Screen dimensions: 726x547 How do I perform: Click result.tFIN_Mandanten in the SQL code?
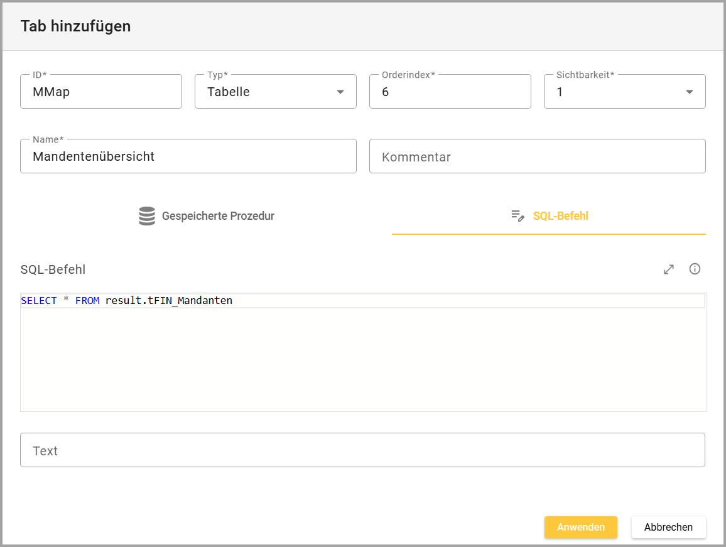tap(169, 301)
